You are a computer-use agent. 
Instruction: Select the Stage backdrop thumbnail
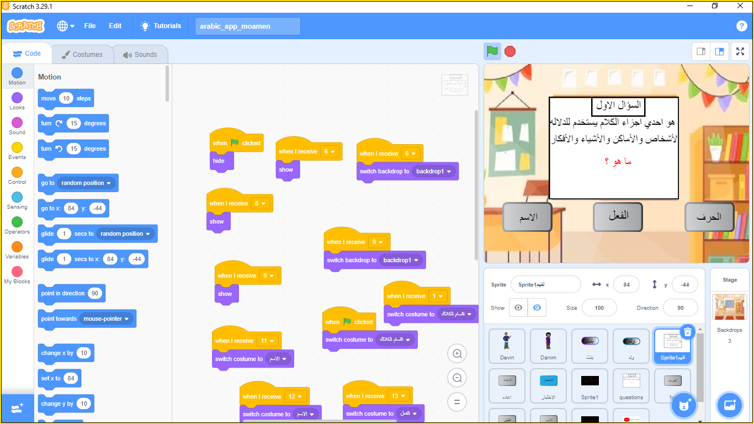click(730, 306)
